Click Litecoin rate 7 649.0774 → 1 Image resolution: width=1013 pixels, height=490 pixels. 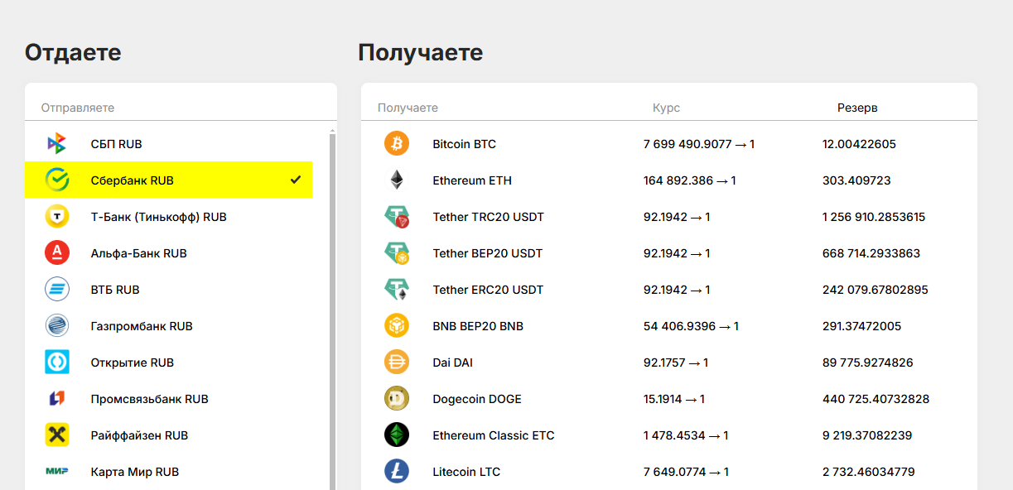click(687, 472)
